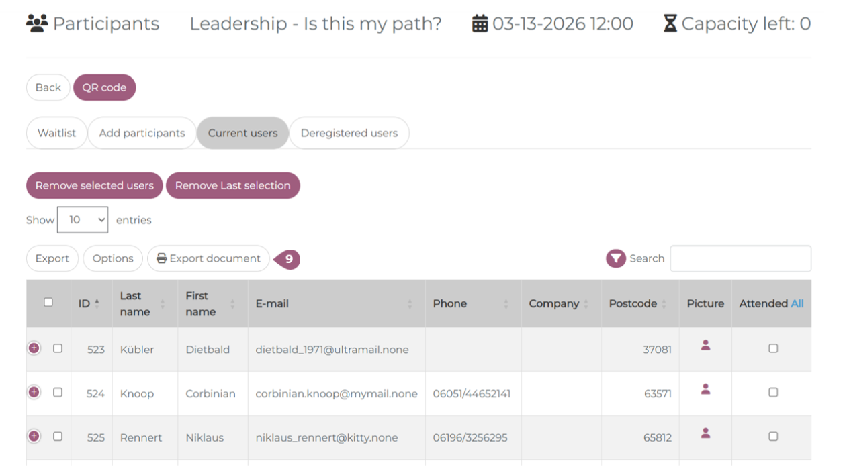Switch to the Waitlist tab

coord(56,133)
